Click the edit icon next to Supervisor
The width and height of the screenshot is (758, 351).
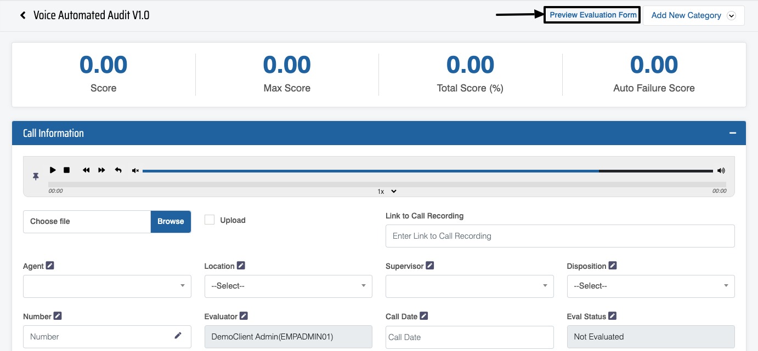pyautogui.click(x=430, y=266)
